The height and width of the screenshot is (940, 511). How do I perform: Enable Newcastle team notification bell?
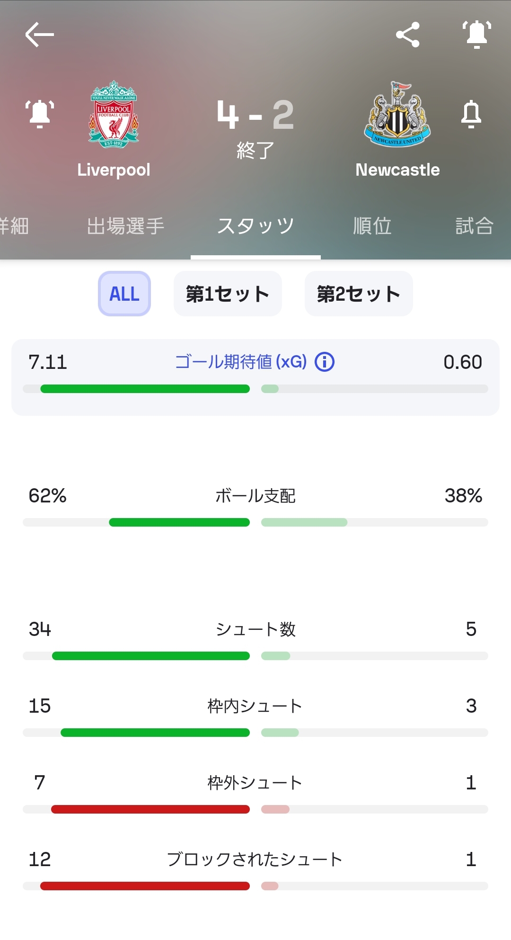pyautogui.click(x=471, y=114)
